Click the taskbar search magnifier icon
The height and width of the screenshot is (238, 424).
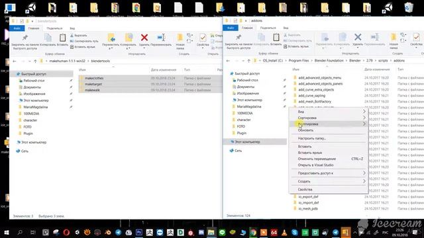pyautogui.click(x=20, y=232)
